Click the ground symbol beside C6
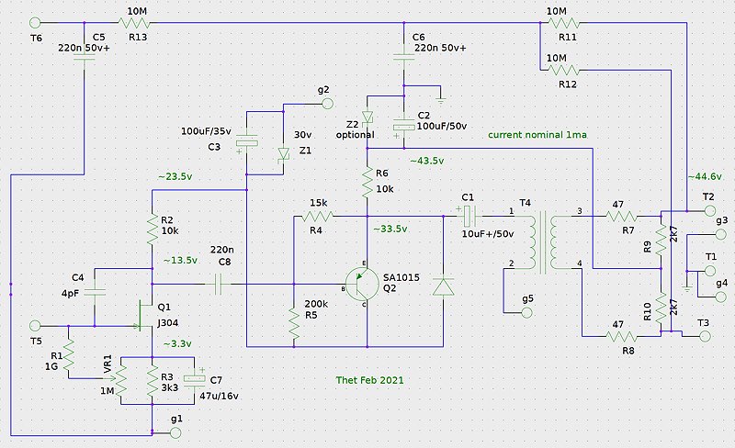 pos(441,98)
